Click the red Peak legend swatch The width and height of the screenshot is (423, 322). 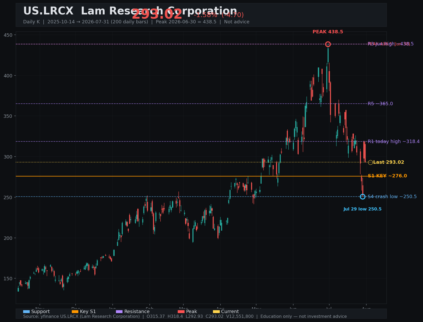pos(181,312)
